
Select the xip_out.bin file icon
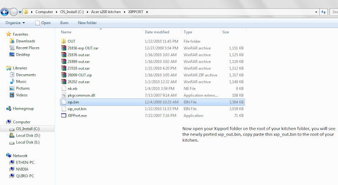(x=64, y=109)
